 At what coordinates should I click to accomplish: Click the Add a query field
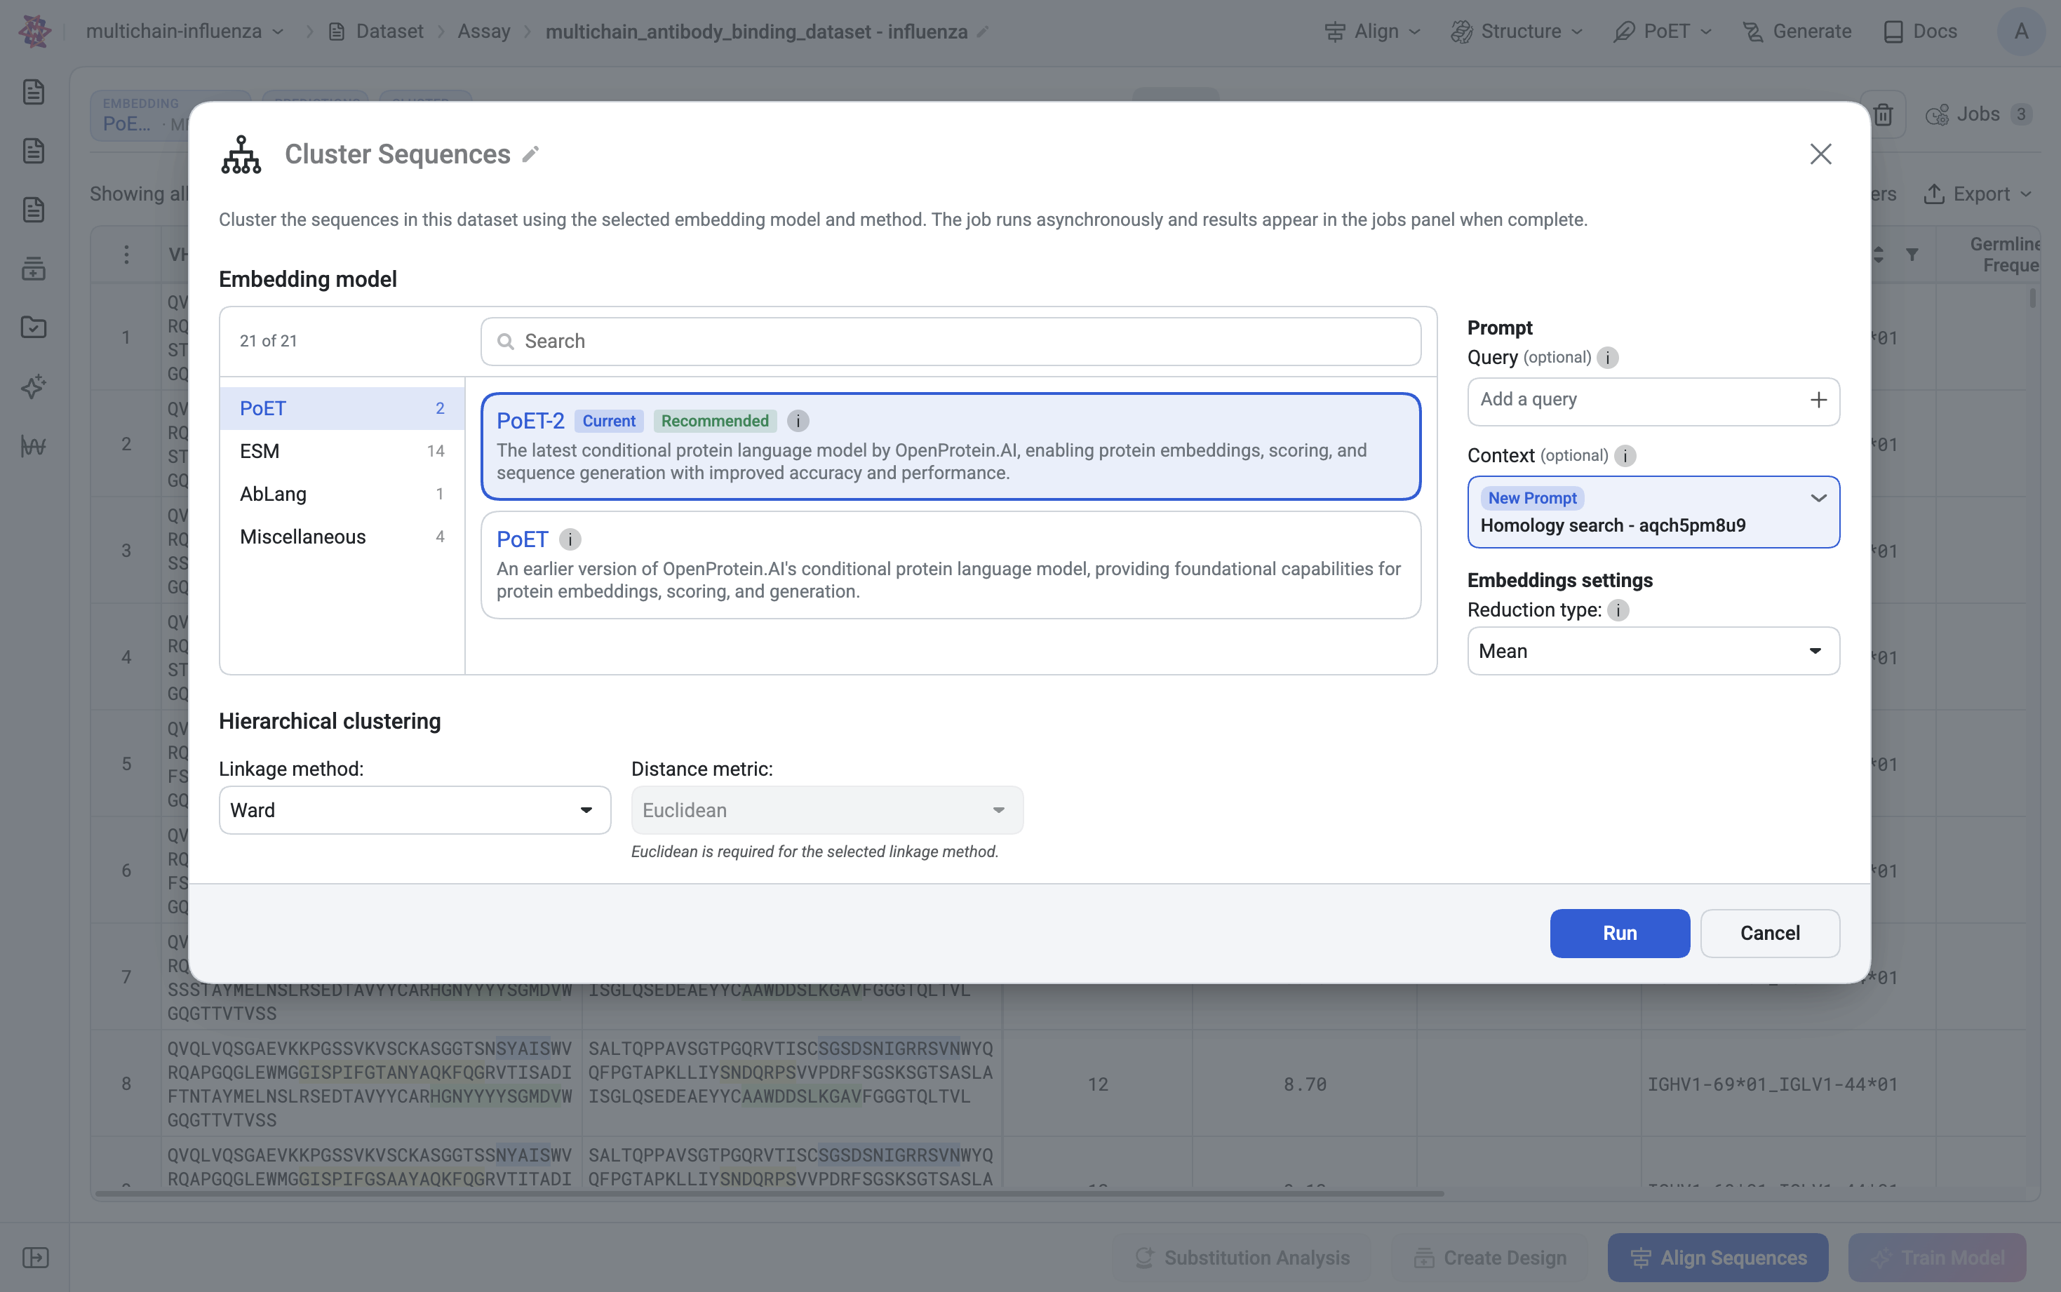click(1653, 402)
